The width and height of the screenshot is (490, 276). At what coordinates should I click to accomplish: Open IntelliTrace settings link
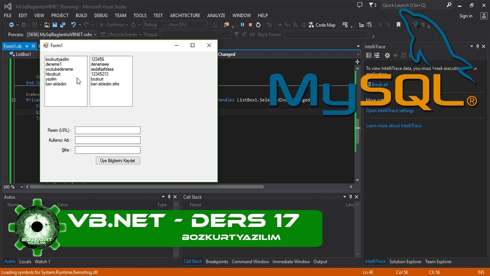(390, 110)
